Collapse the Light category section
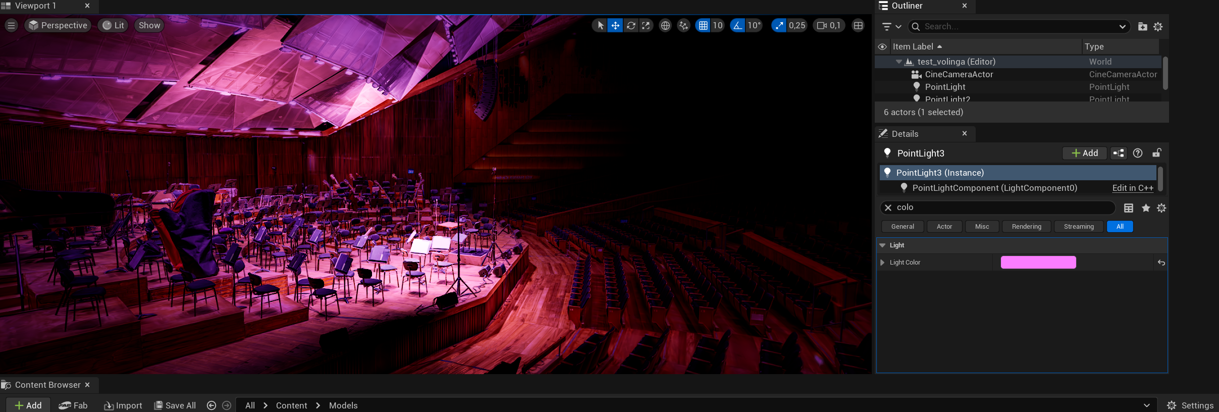This screenshot has height=412, width=1219. coord(882,245)
